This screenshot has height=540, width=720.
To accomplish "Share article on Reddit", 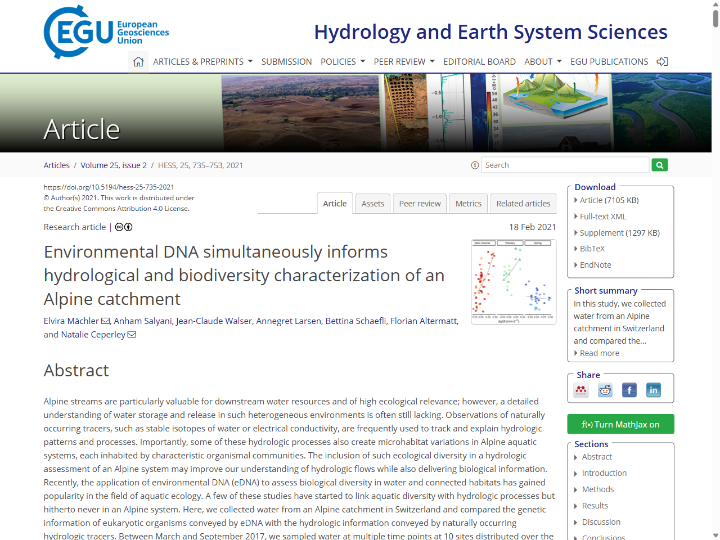I will [605, 390].
